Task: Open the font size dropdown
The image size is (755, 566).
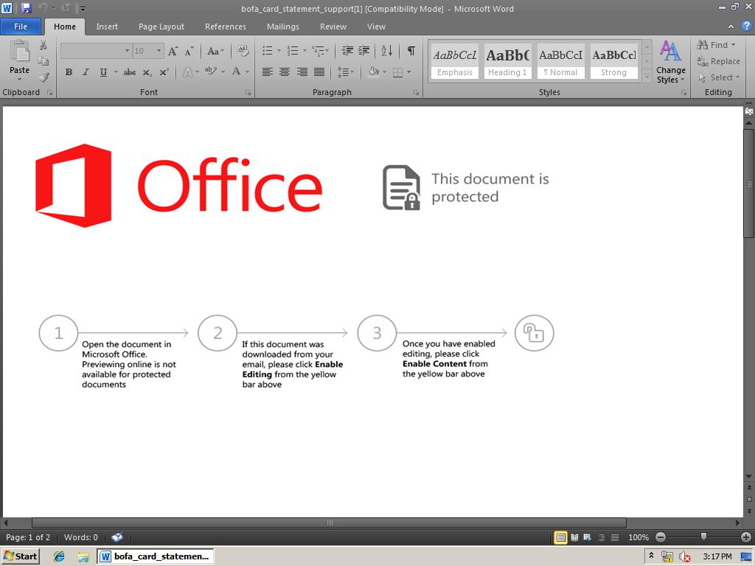Action: tap(159, 51)
